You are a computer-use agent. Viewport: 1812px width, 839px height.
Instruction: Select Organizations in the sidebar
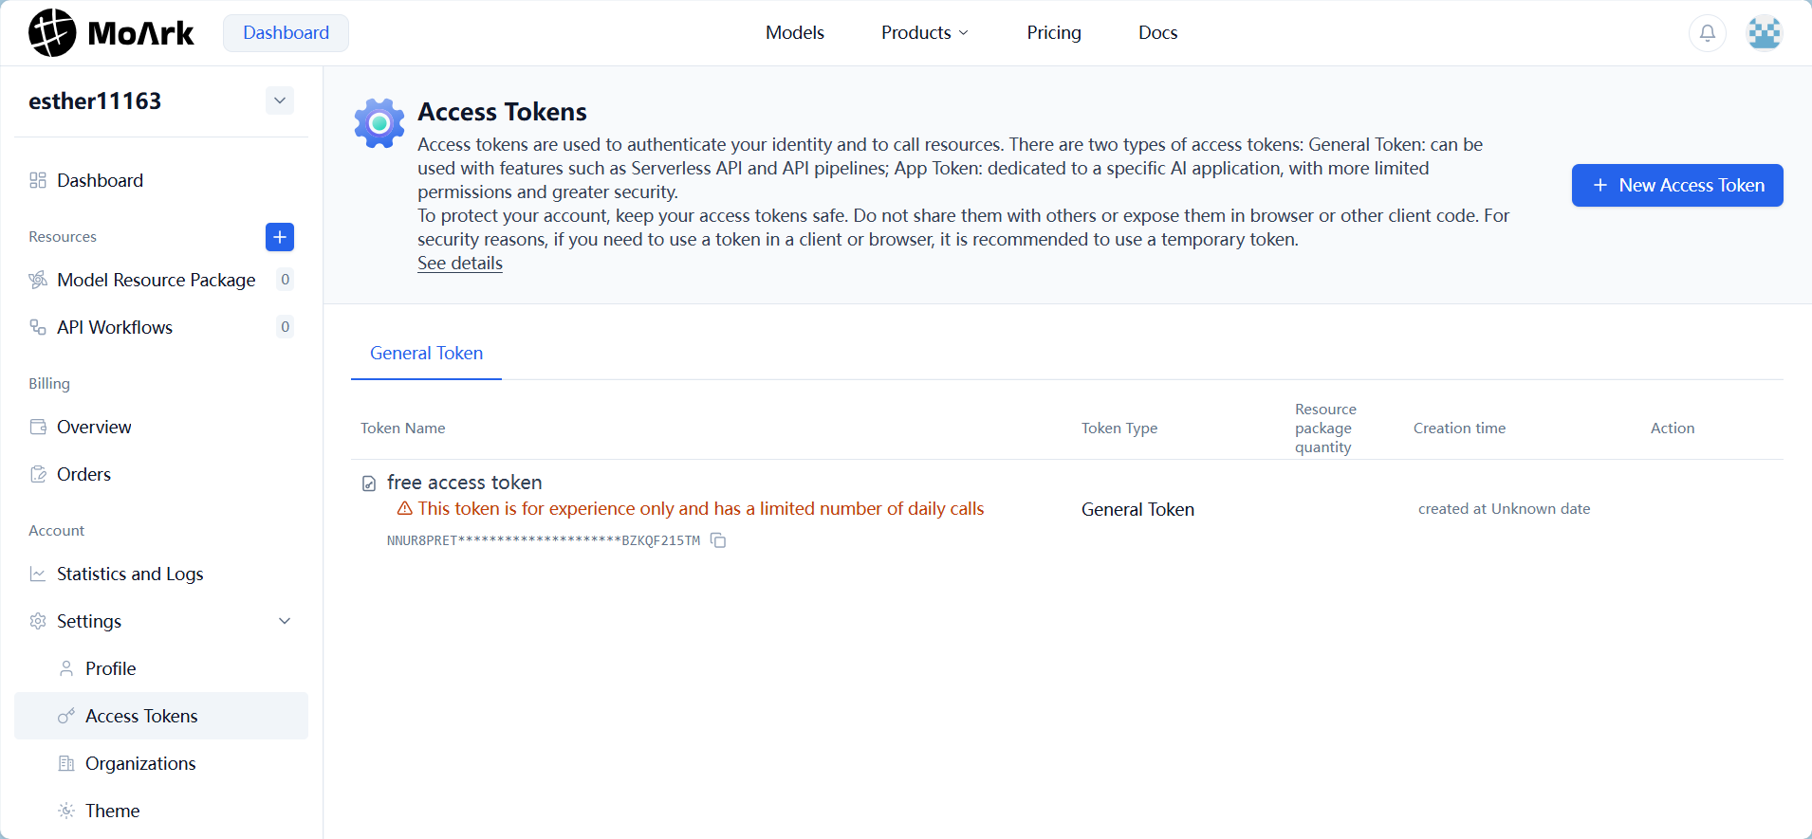140,763
